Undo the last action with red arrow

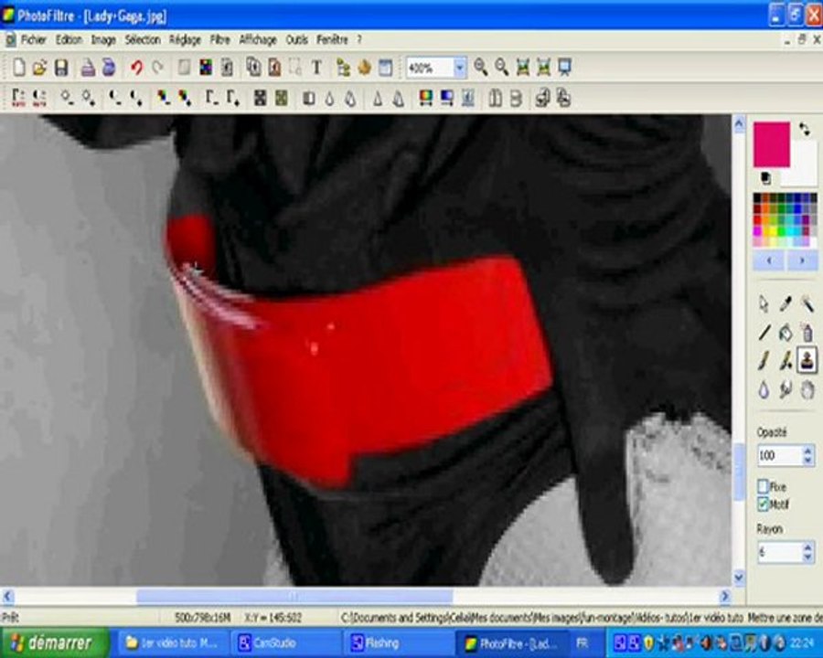136,68
